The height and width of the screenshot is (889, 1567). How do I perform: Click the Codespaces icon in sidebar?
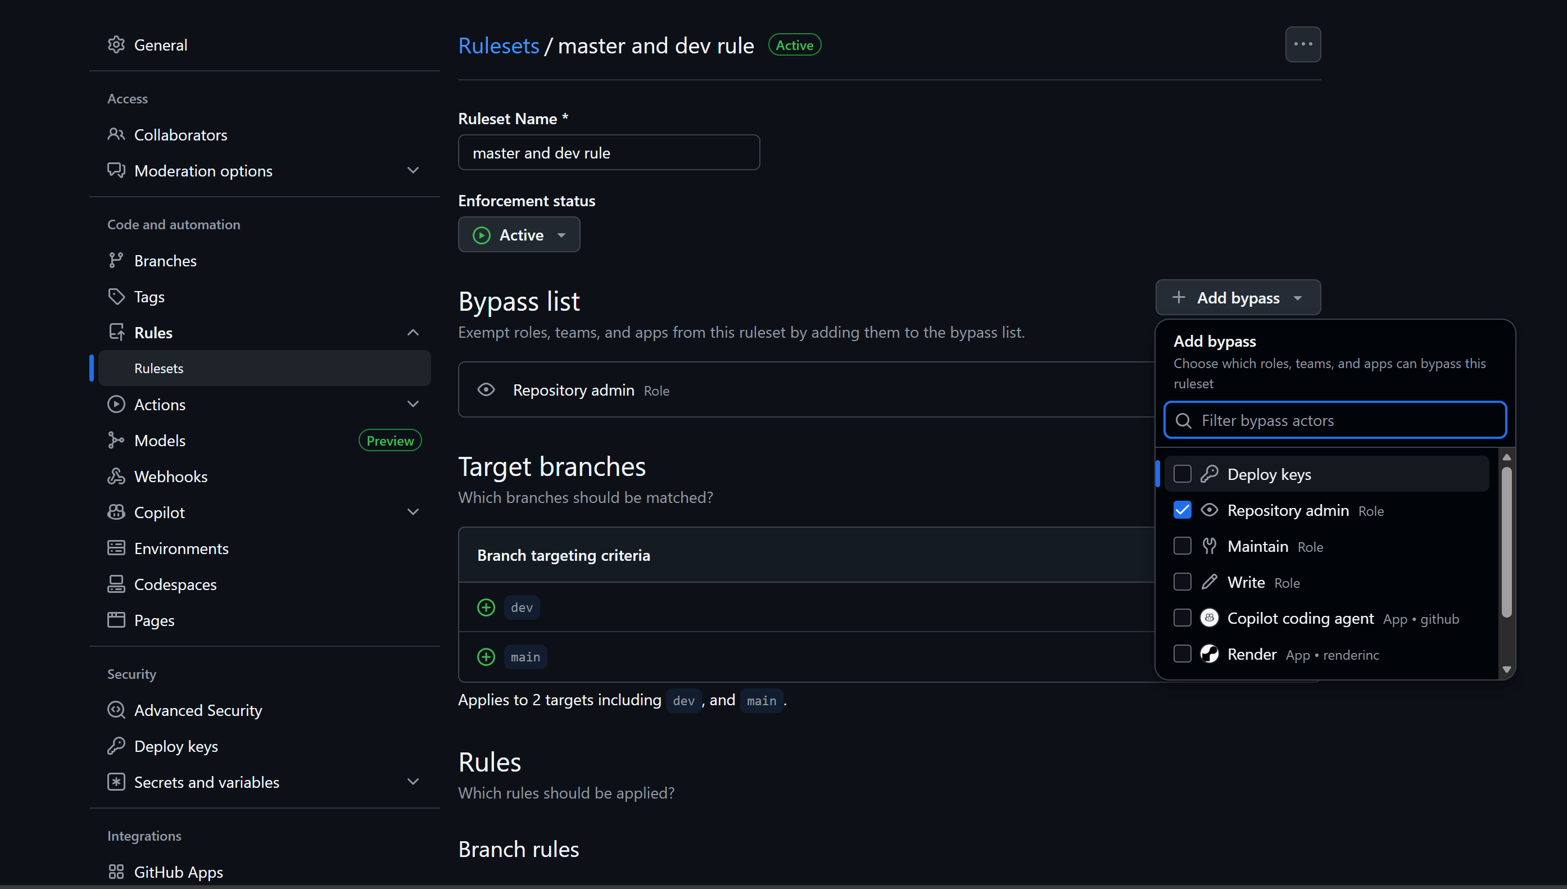click(116, 584)
